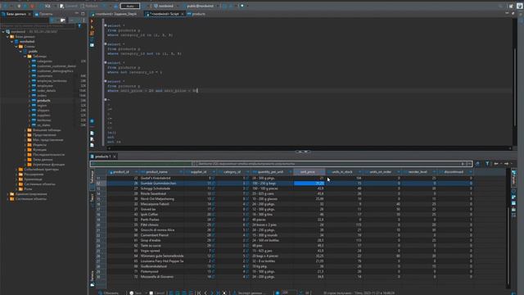Click the navigator filter funnel icon

click(x=79, y=25)
